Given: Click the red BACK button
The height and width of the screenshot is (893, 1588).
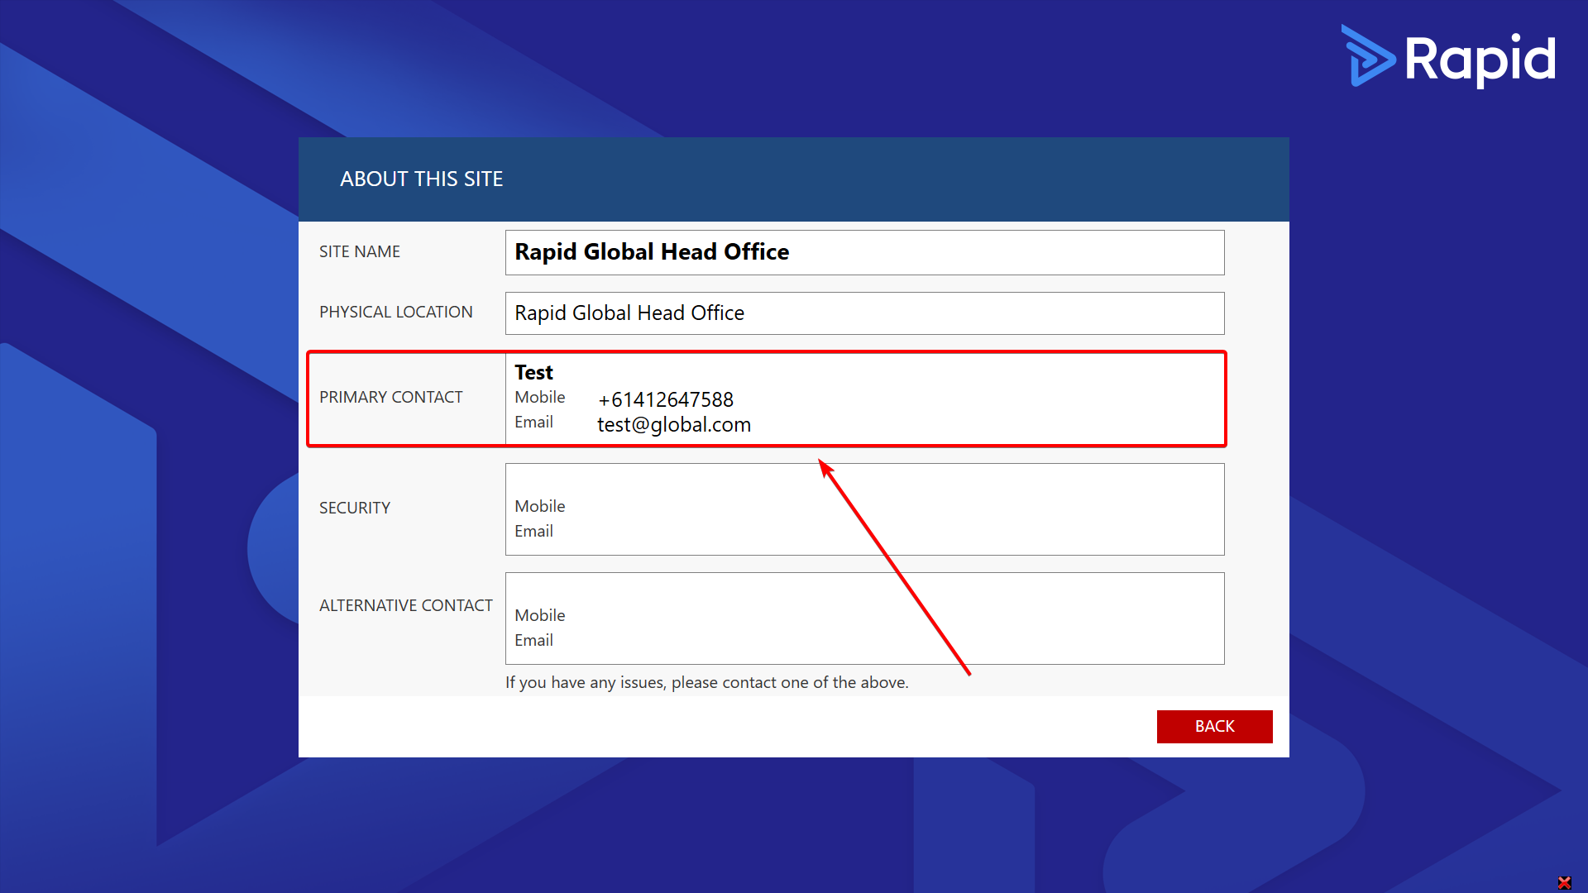Looking at the screenshot, I should click(x=1214, y=726).
